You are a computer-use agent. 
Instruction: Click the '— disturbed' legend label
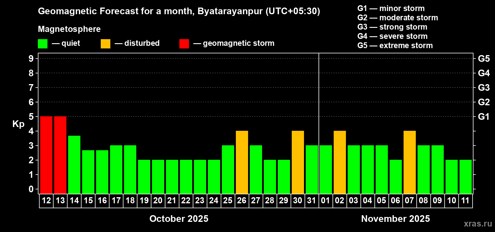[137, 43]
